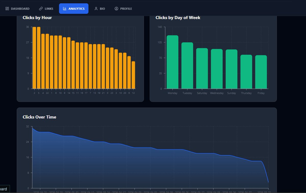Click the hour 6 orange bar
The height and width of the screenshot is (193, 306).
point(129,72)
